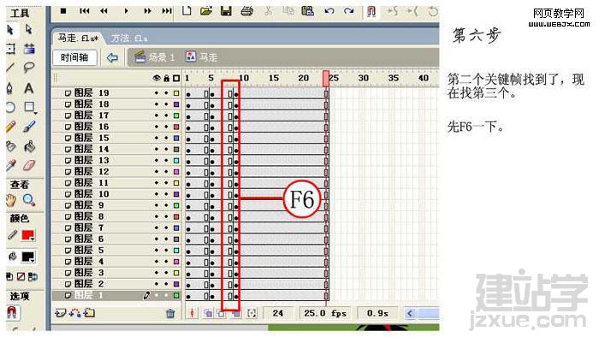Toggle outline square for 图层 19

[176, 93]
